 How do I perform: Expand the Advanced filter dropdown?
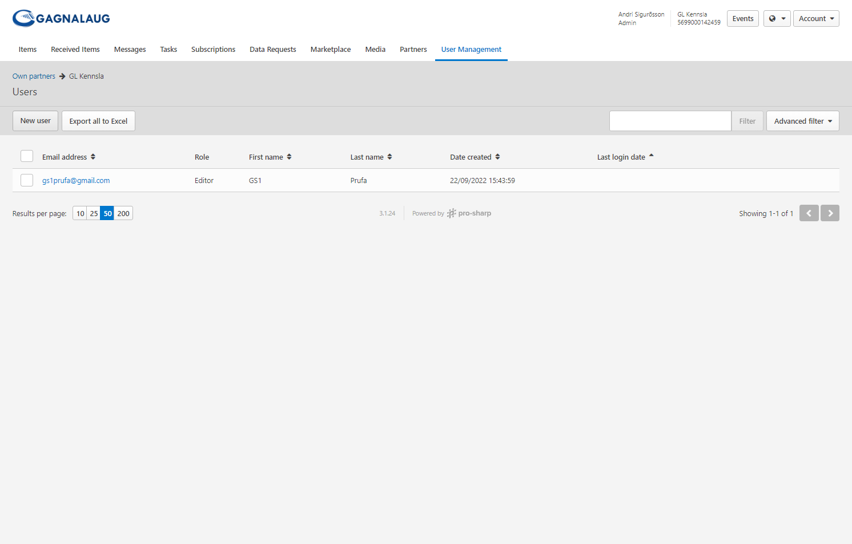(802, 121)
